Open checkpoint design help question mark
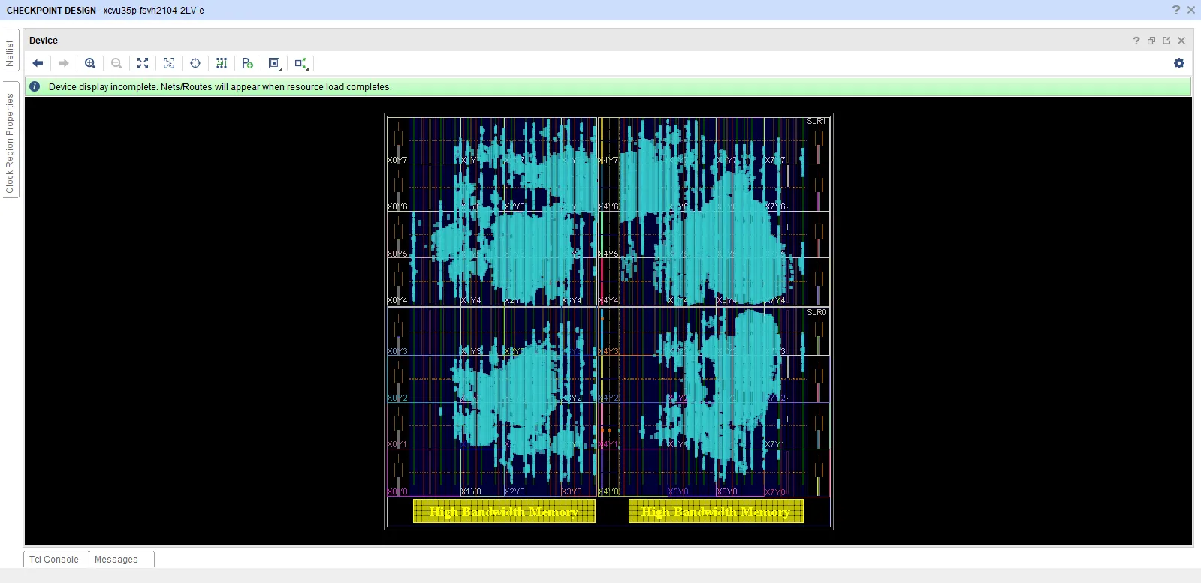 (x=1176, y=10)
